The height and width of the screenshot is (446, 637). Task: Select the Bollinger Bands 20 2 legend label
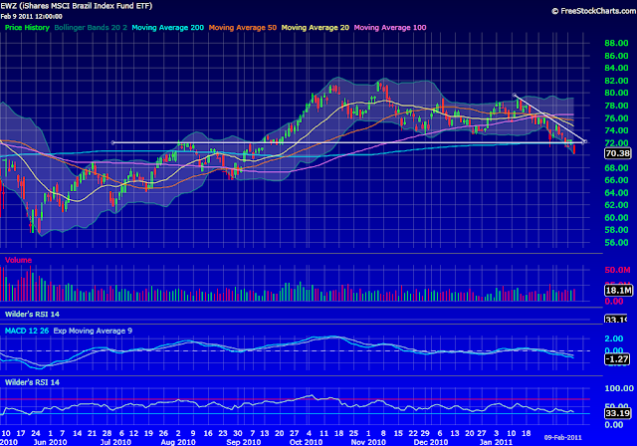click(91, 28)
